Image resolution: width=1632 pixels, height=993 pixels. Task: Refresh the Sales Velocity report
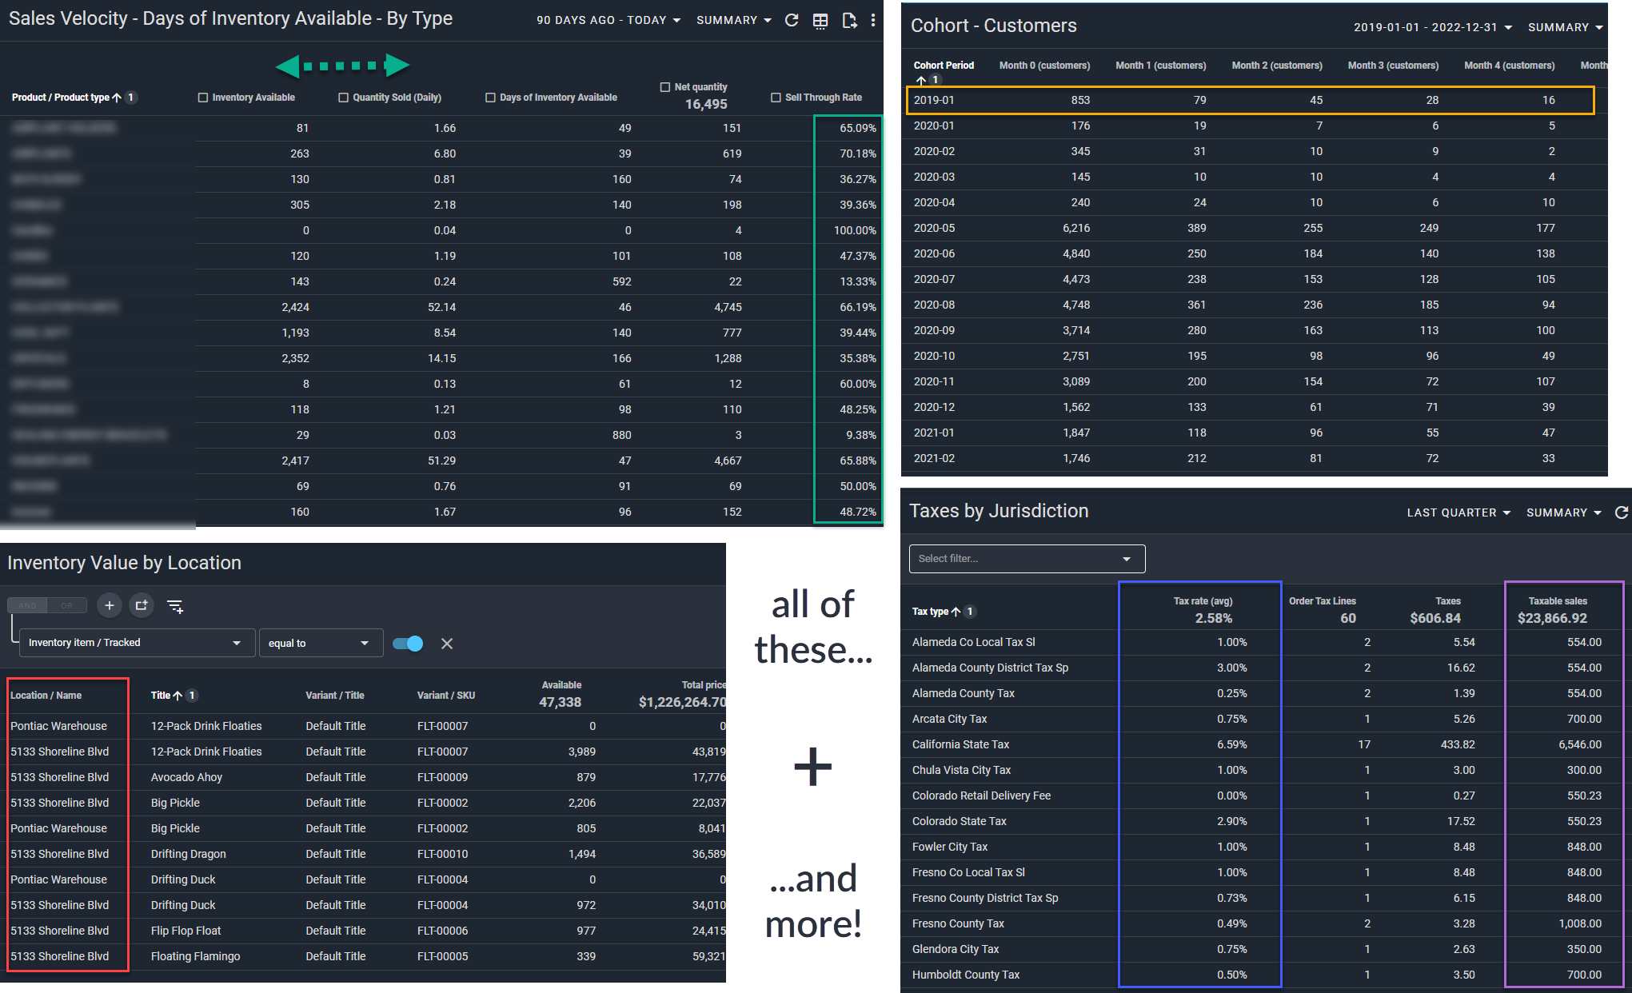click(x=791, y=20)
